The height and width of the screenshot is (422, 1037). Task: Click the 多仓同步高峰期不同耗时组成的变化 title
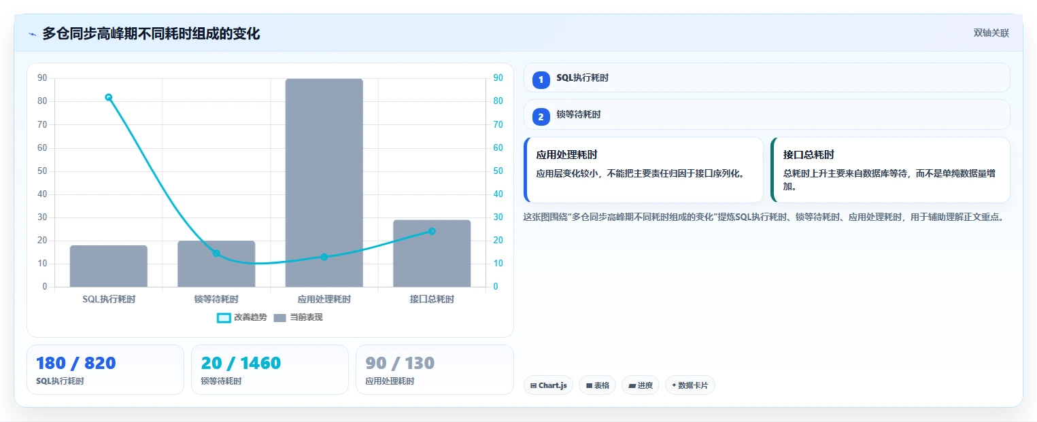click(x=151, y=34)
